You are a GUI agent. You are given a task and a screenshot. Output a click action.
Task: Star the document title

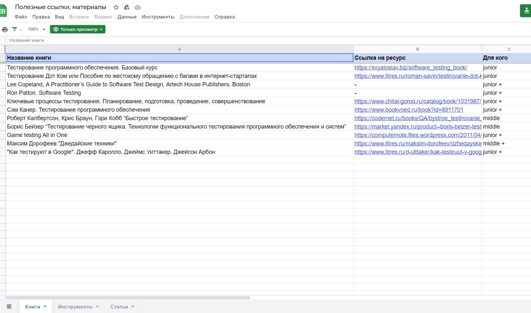(x=116, y=7)
